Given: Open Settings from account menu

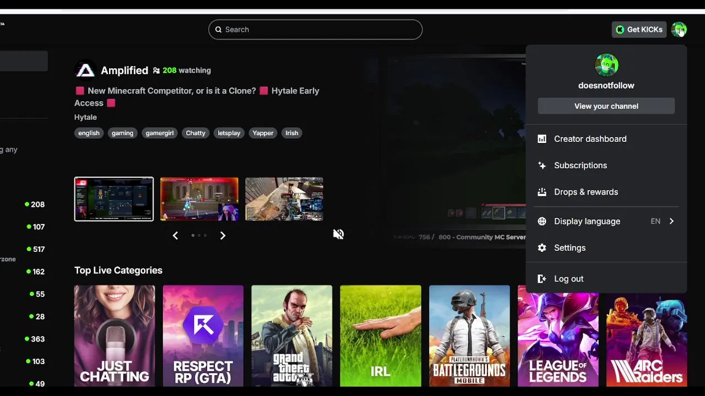Looking at the screenshot, I should (606, 248).
